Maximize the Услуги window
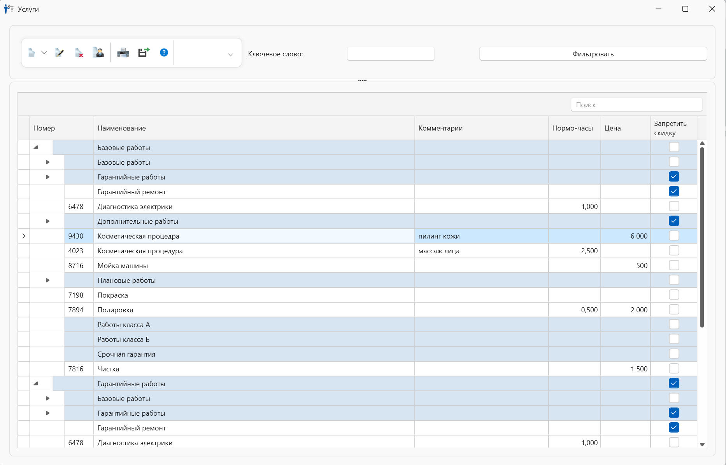 tap(685, 9)
